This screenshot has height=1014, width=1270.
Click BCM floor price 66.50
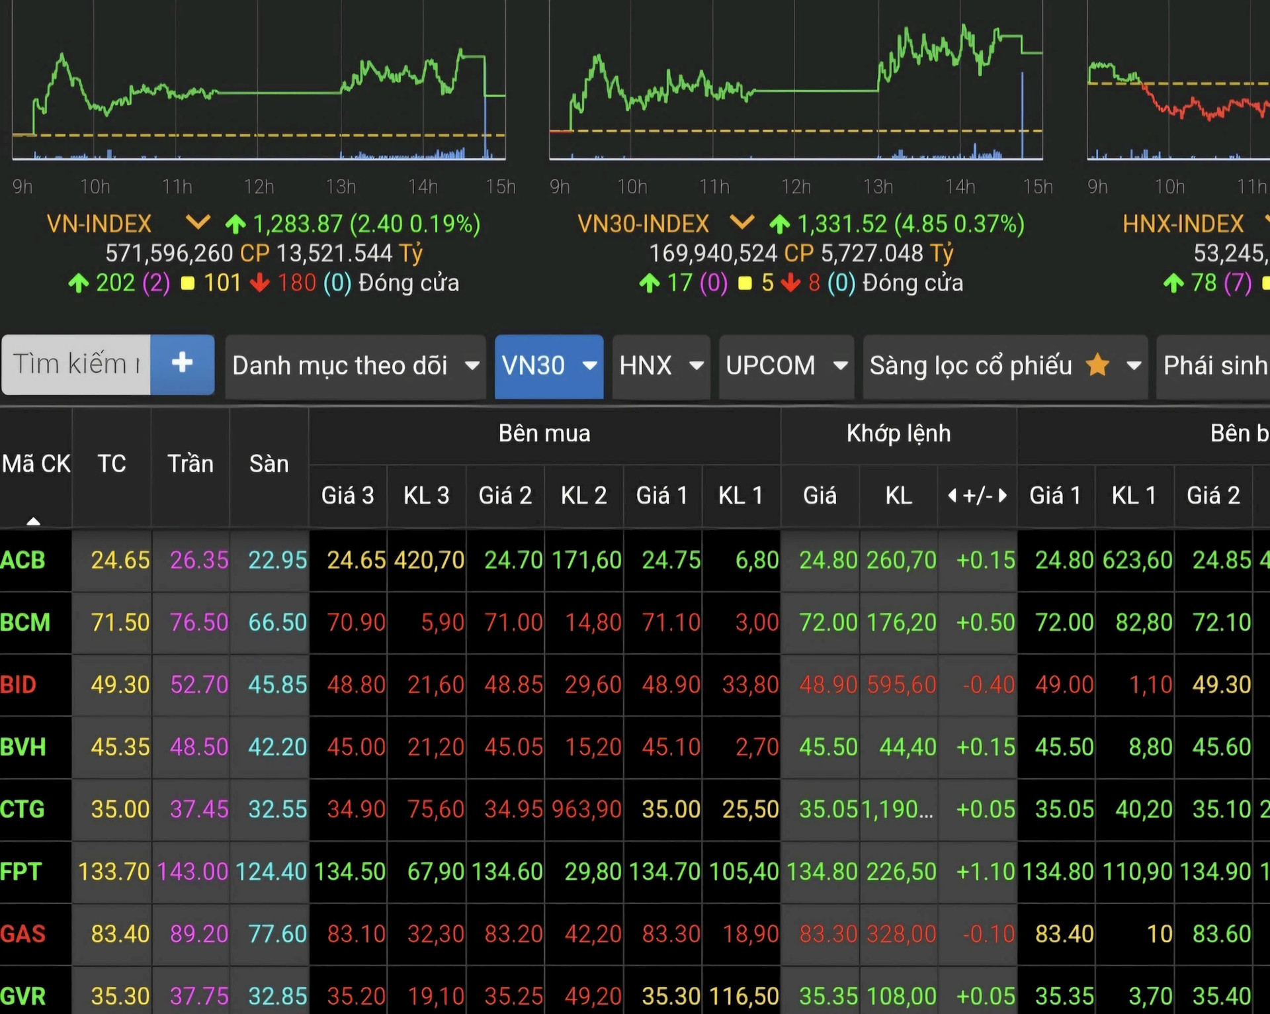(278, 622)
